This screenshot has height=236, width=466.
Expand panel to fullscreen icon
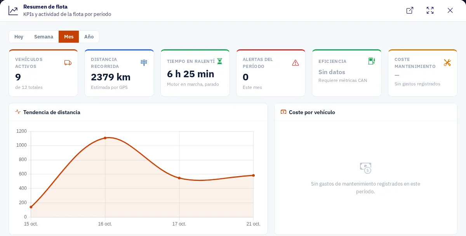(x=430, y=10)
